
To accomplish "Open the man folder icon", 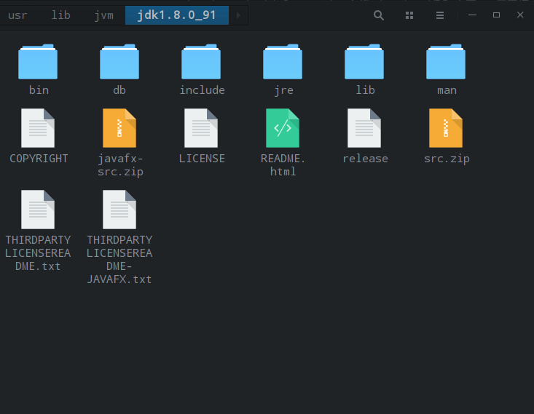I will [446, 62].
